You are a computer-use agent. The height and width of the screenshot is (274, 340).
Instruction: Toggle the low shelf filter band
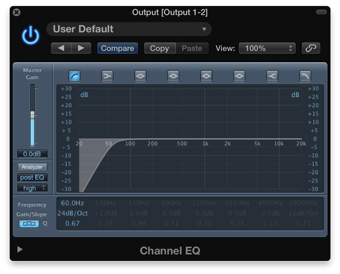(x=108, y=76)
